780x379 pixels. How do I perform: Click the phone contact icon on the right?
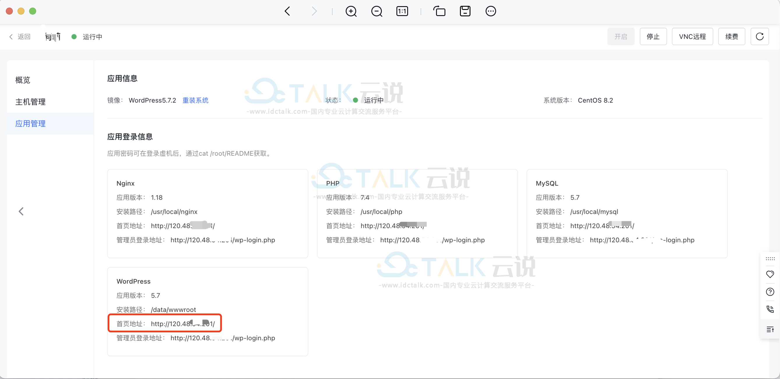[770, 309]
